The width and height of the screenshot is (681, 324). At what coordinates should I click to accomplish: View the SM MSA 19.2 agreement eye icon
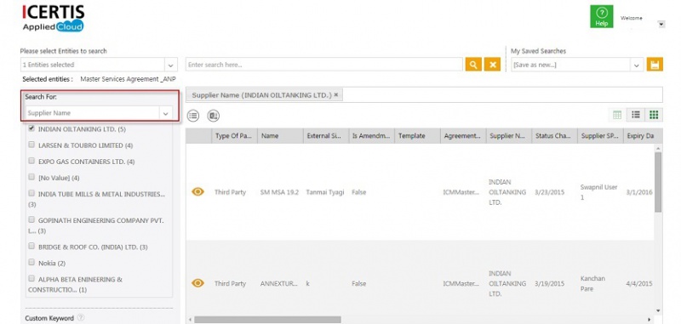[x=197, y=191]
